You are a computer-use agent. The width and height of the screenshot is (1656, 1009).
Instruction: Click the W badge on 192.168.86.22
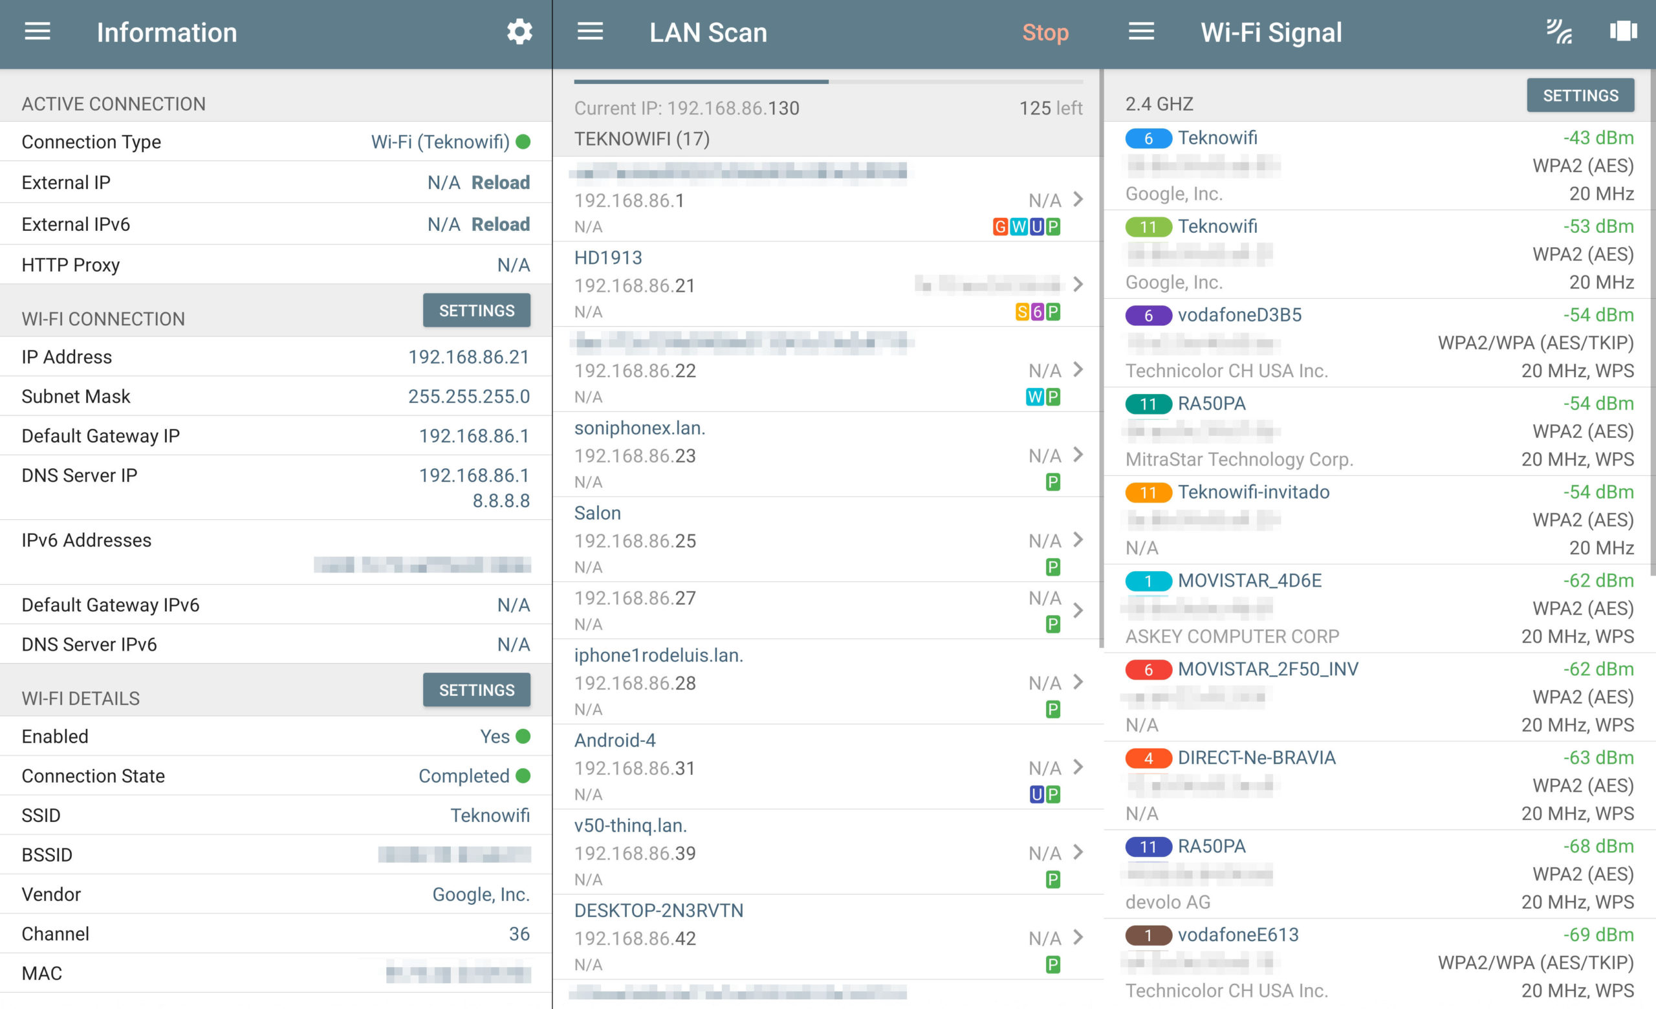coord(1035,397)
